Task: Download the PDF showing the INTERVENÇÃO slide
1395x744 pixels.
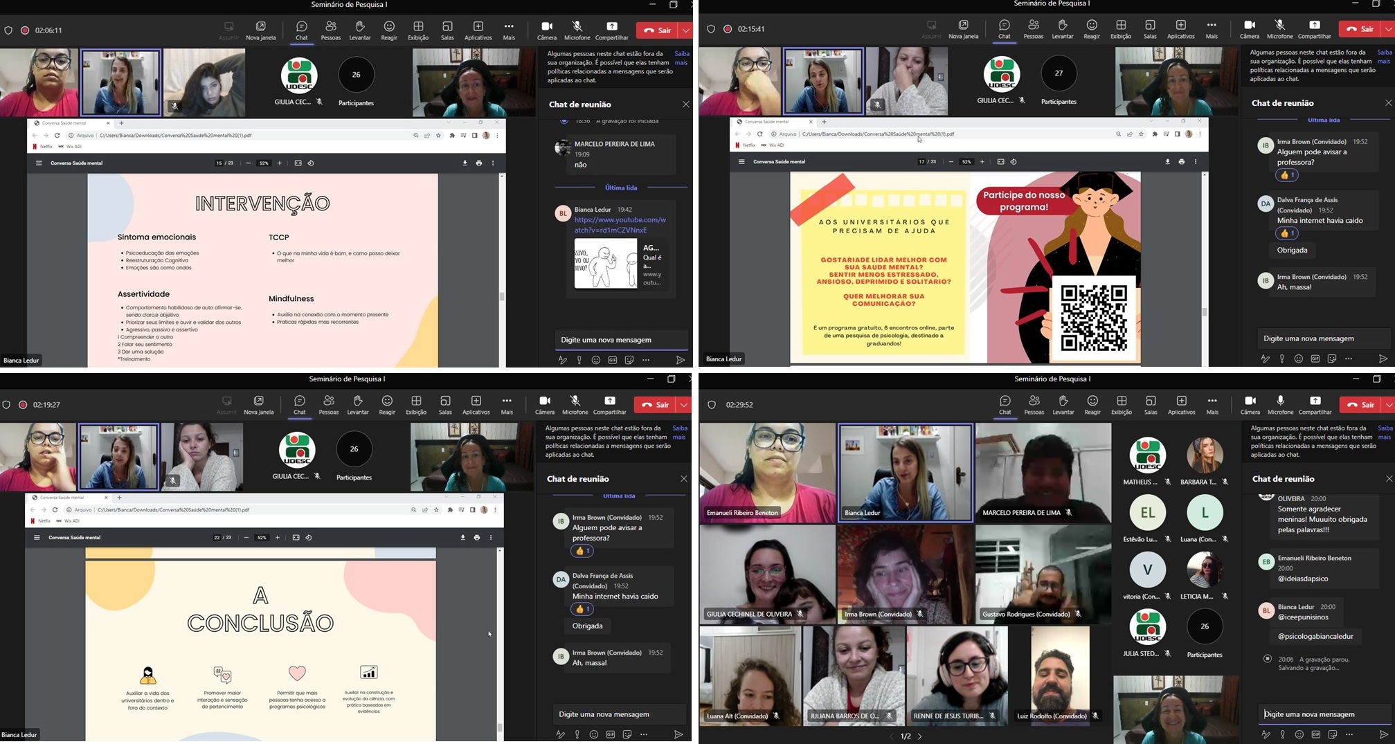Action: point(465,163)
